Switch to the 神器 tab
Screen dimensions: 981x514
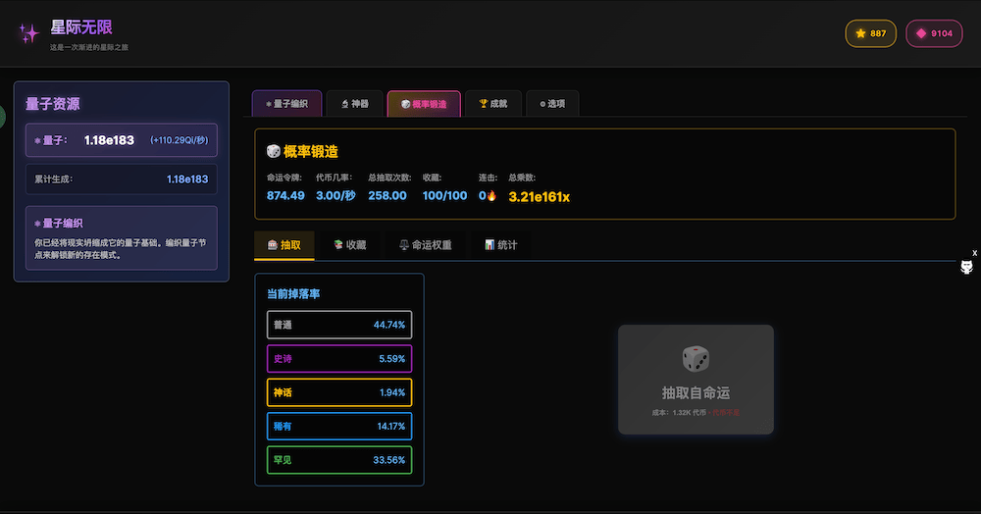tap(354, 104)
